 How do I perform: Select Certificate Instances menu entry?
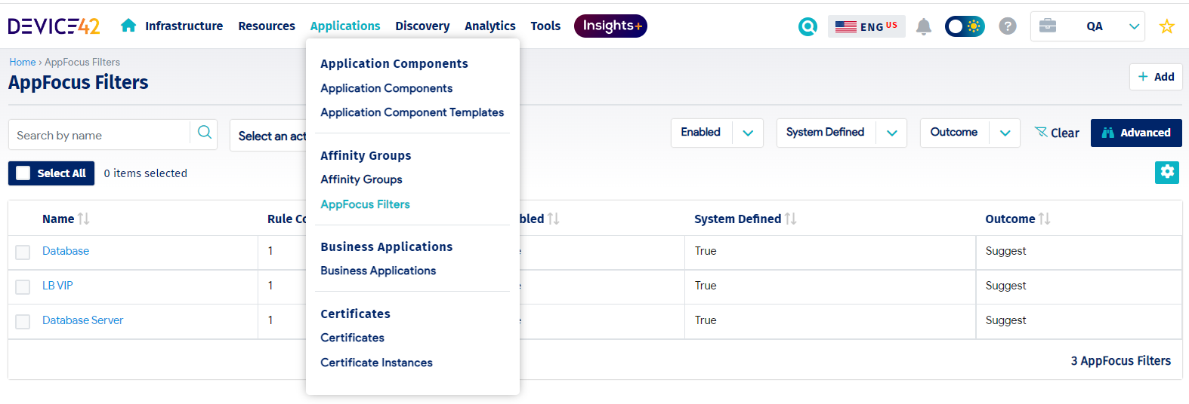[376, 363]
